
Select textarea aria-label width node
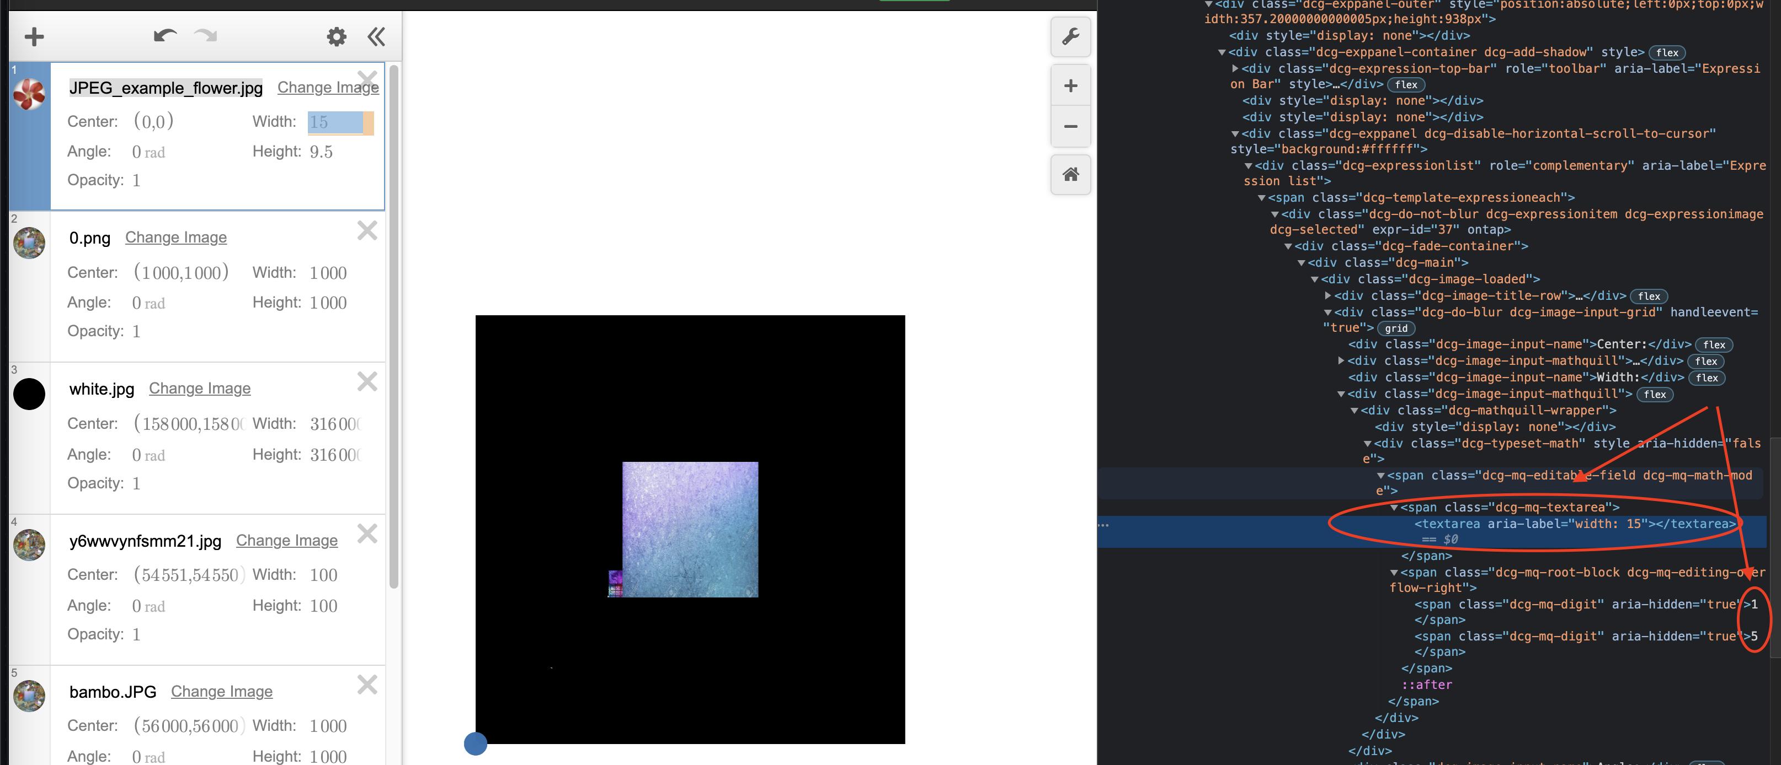pyautogui.click(x=1574, y=524)
